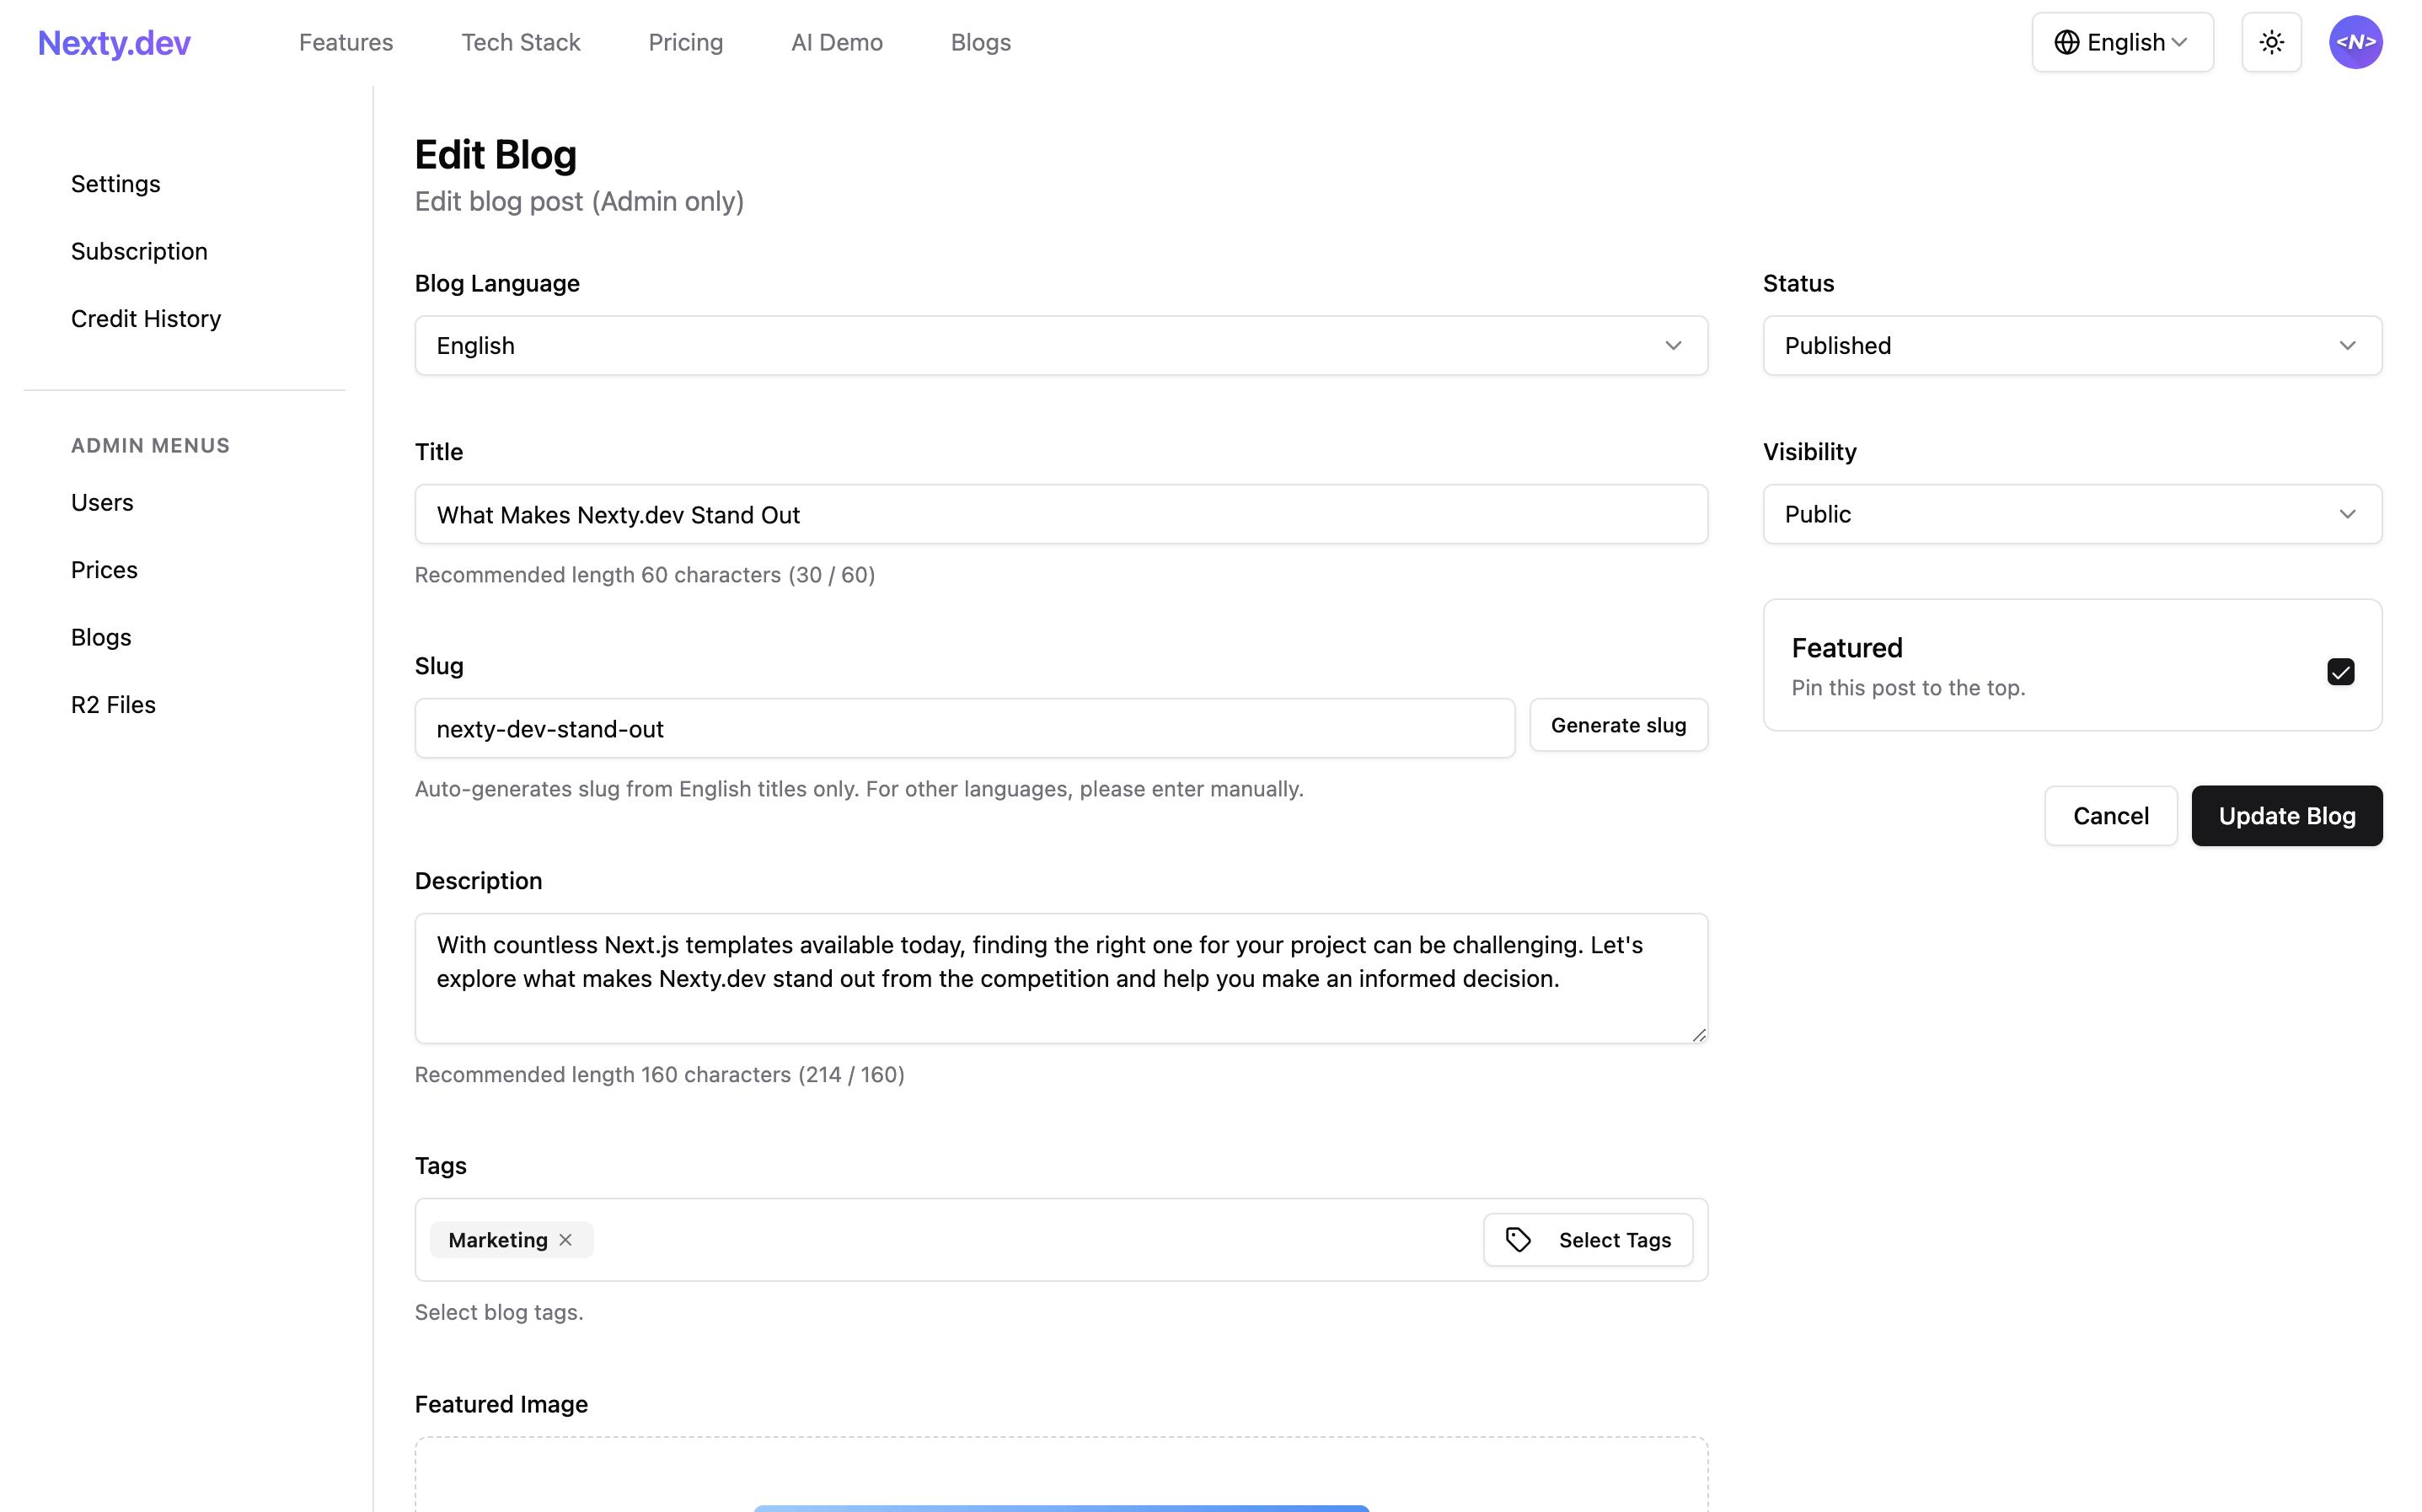The height and width of the screenshot is (1512, 2422).
Task: Open the AI Demo nav item
Action: (836, 42)
